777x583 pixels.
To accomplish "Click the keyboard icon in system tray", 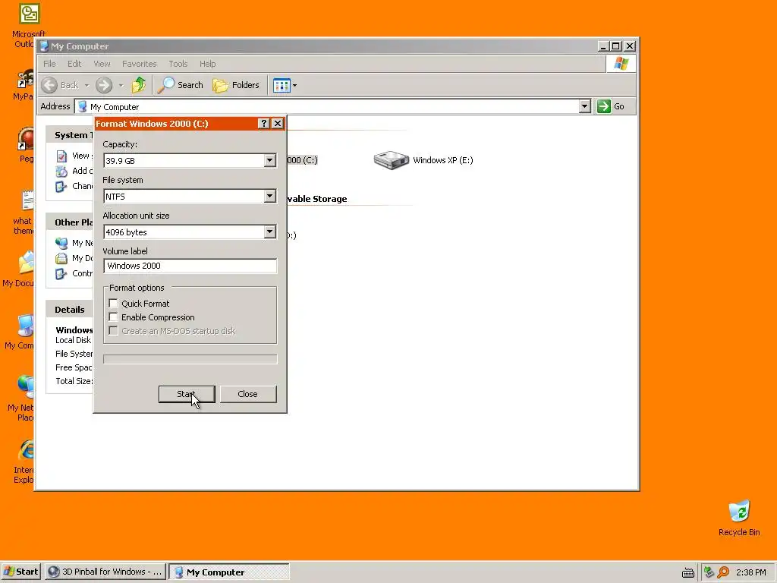I will (687, 572).
